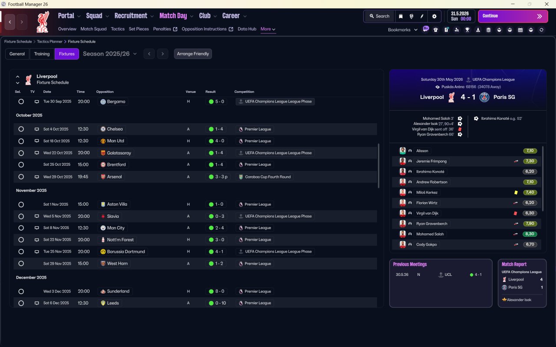Open the external link icon beside Penalties
556x347 pixels.
click(175, 29)
